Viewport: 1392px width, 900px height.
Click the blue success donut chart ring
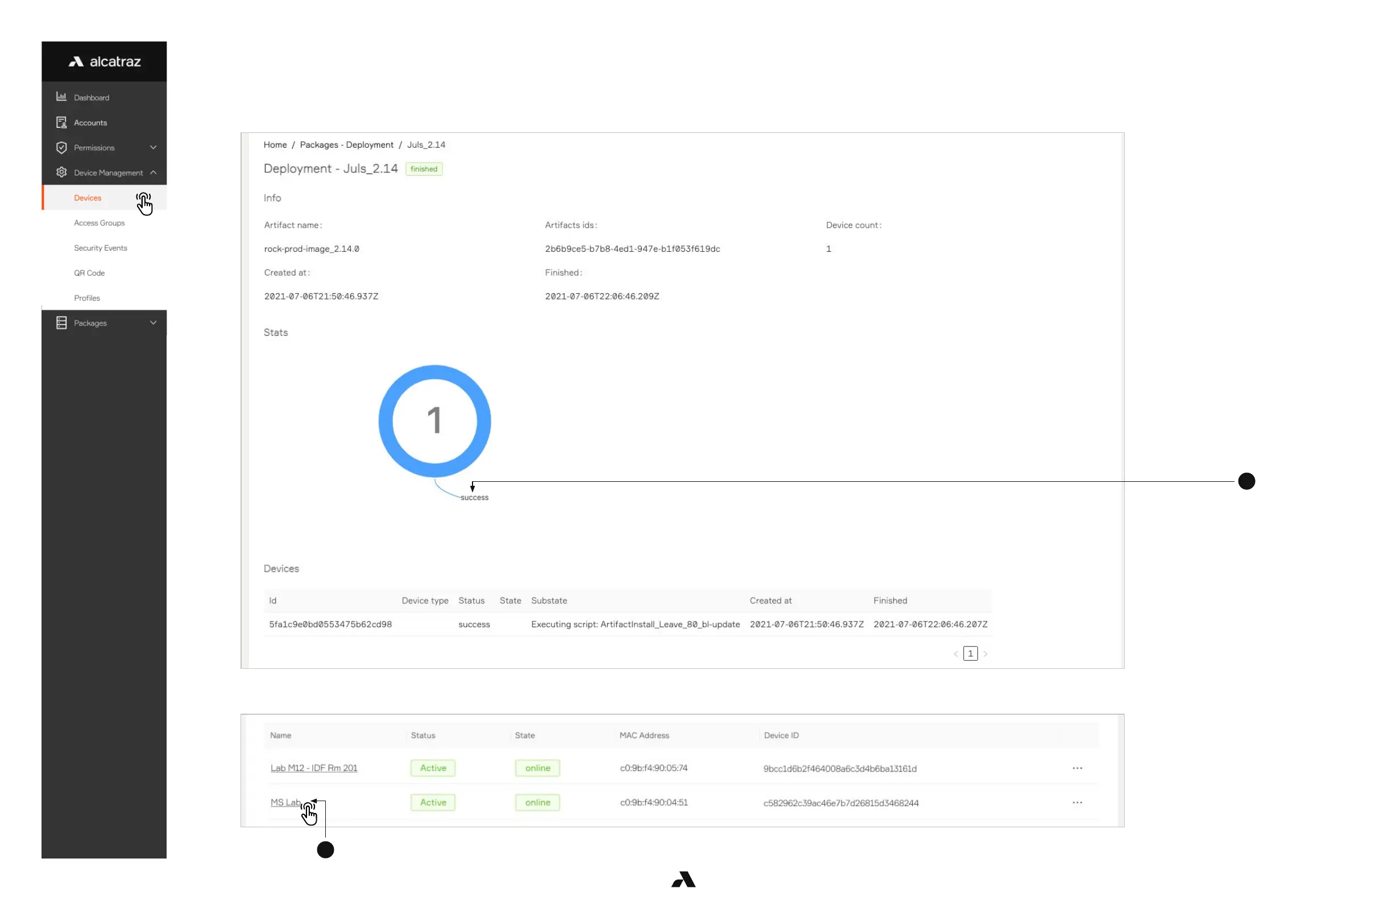coord(386,421)
